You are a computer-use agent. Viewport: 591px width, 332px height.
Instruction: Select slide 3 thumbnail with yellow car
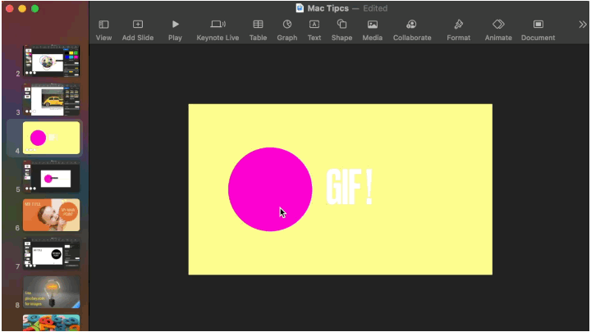point(51,100)
